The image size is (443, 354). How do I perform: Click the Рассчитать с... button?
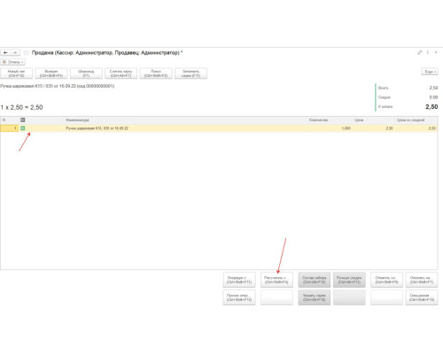coord(276,280)
